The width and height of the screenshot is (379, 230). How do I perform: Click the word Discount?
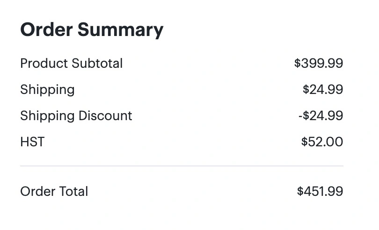click(x=105, y=116)
